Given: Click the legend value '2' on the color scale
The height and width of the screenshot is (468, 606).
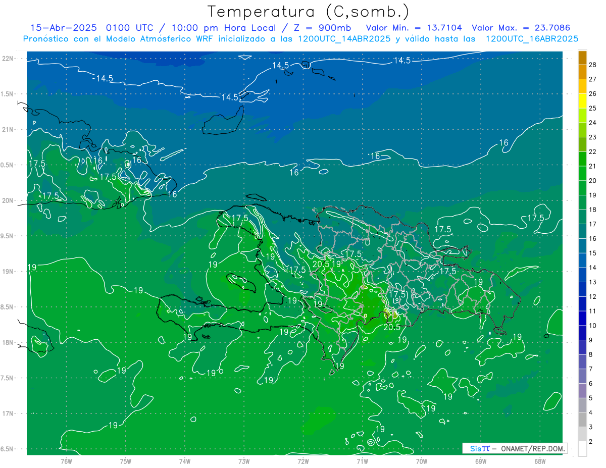Looking at the screenshot, I should (591, 442).
